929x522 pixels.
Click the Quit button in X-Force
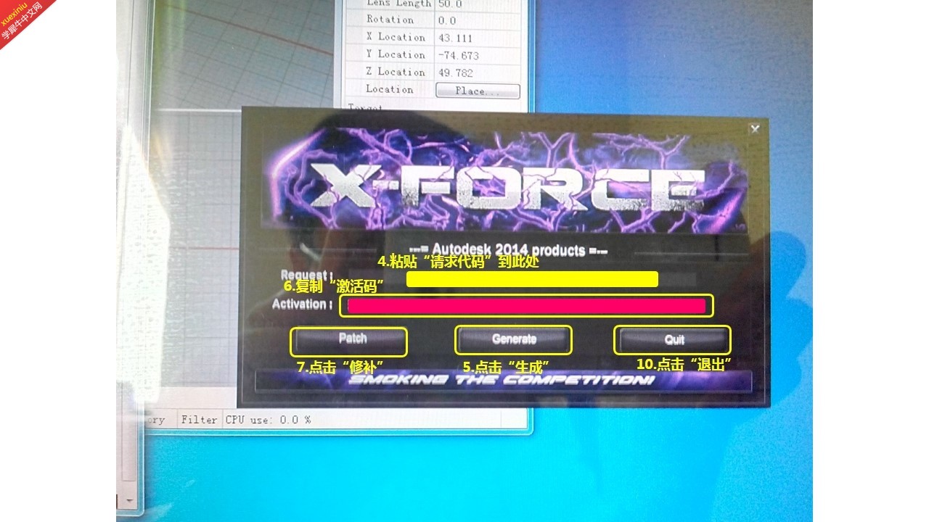click(x=673, y=339)
